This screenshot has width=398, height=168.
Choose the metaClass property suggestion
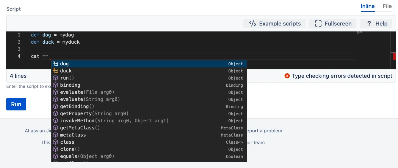149,135
